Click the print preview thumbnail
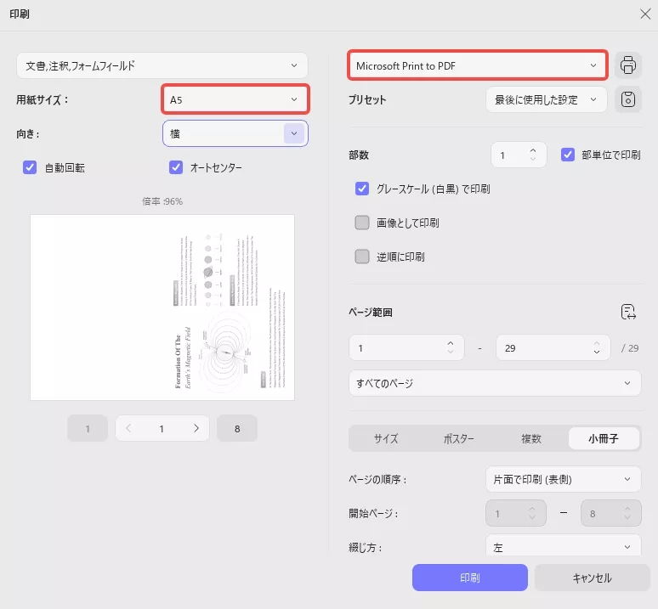This screenshot has width=658, height=609. click(x=162, y=307)
